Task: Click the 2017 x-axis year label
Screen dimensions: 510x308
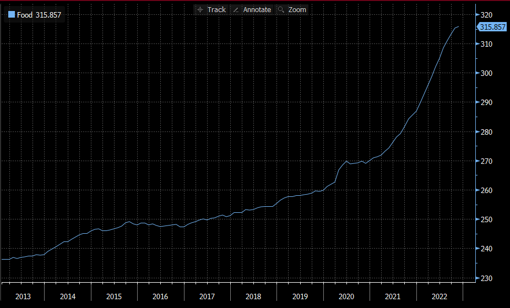Action: coord(207,296)
